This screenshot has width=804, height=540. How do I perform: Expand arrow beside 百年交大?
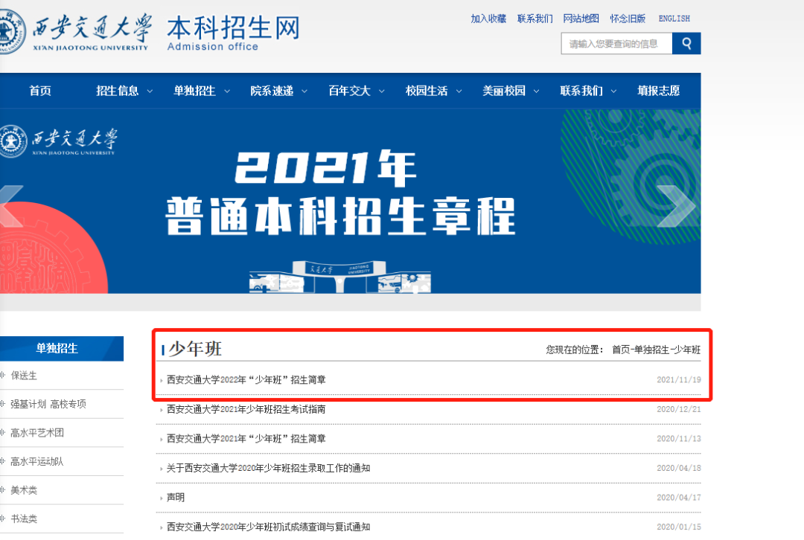point(381,91)
